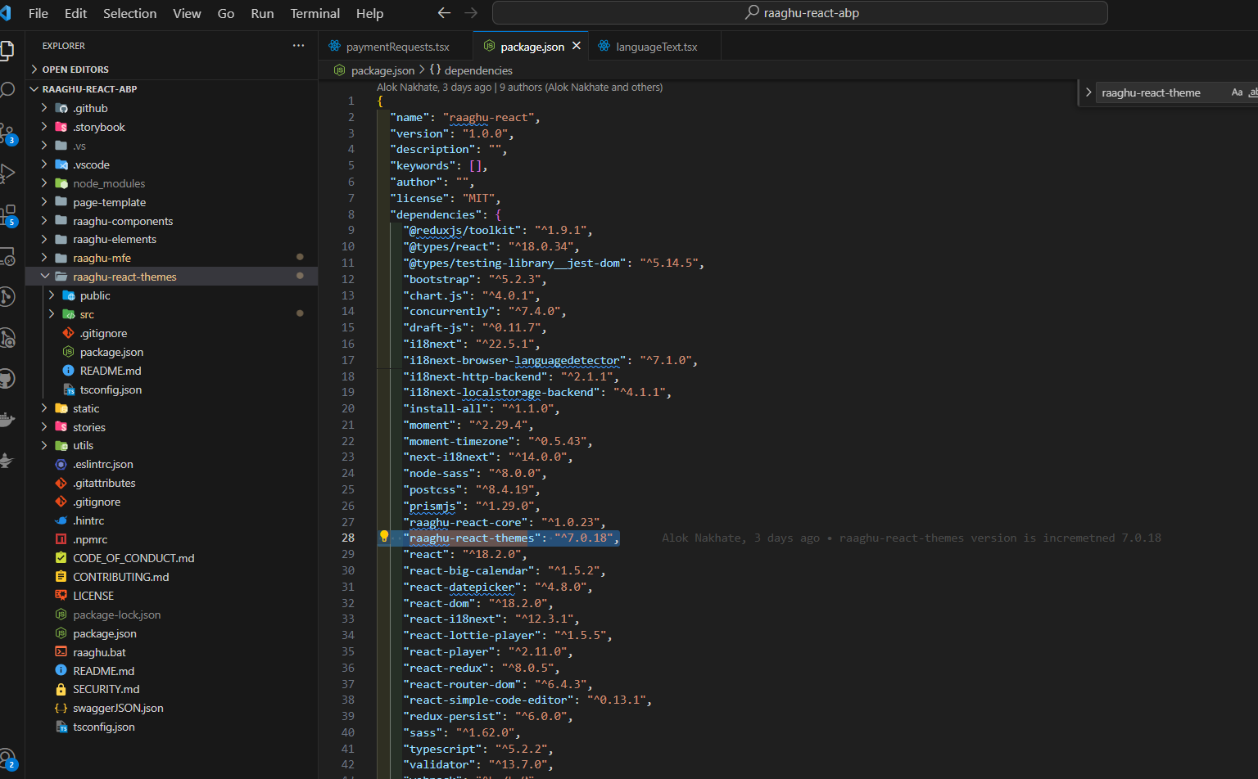The height and width of the screenshot is (779, 1258).
Task: Click the search magnifier in command center
Action: (x=752, y=12)
